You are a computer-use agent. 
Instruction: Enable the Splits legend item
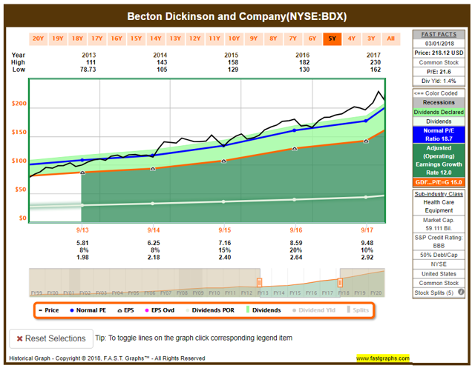[358, 310]
